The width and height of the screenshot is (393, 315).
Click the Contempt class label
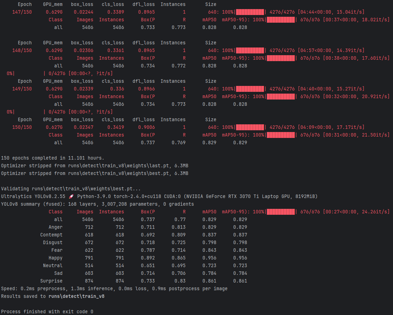pyautogui.click(x=51, y=235)
